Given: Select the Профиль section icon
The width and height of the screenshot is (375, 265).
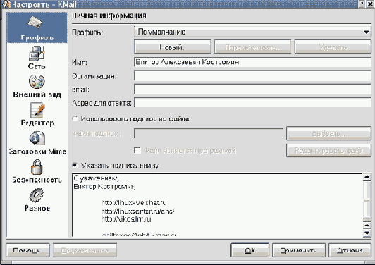Looking at the screenshot, I should [x=35, y=22].
